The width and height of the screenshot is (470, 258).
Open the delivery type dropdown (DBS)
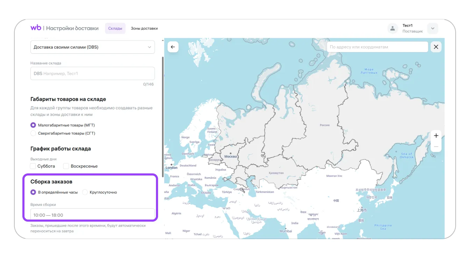tap(92, 47)
